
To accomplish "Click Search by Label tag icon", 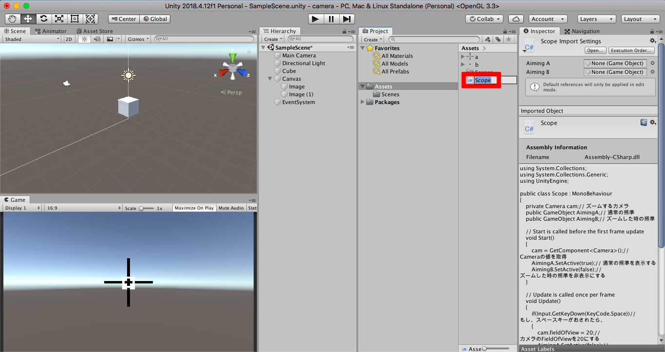I will click(x=499, y=39).
